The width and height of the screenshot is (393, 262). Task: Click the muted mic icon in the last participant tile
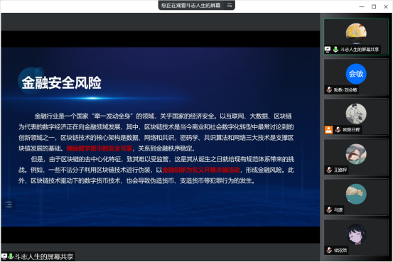pos(329,250)
